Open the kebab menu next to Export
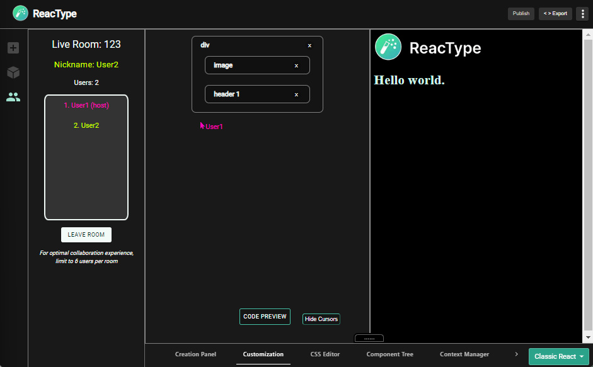 click(x=582, y=13)
